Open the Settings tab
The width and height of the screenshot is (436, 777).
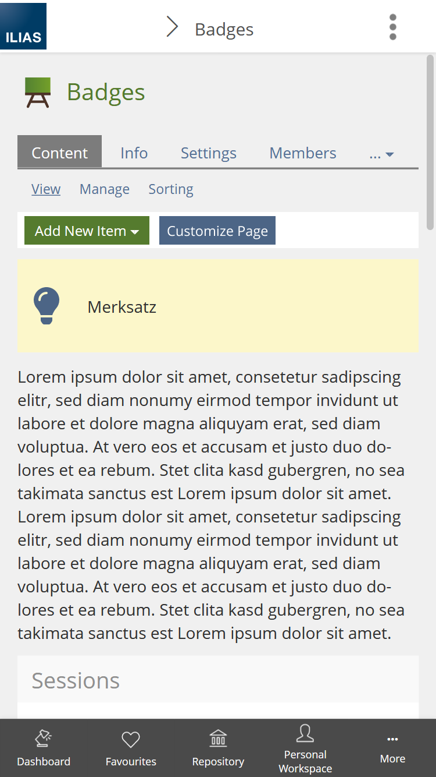pyautogui.click(x=208, y=153)
